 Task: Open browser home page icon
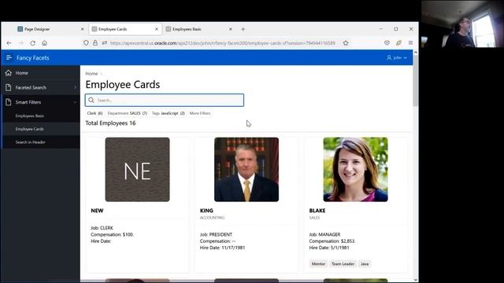coord(44,43)
